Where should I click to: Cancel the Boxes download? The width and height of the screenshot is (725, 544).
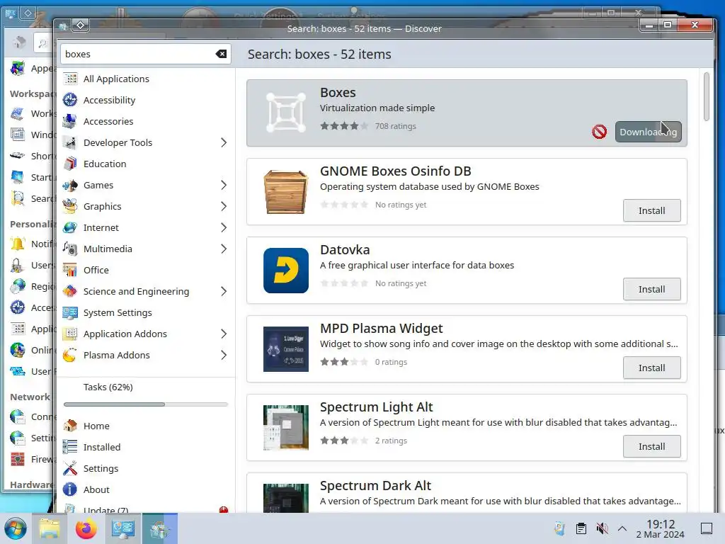tap(599, 132)
